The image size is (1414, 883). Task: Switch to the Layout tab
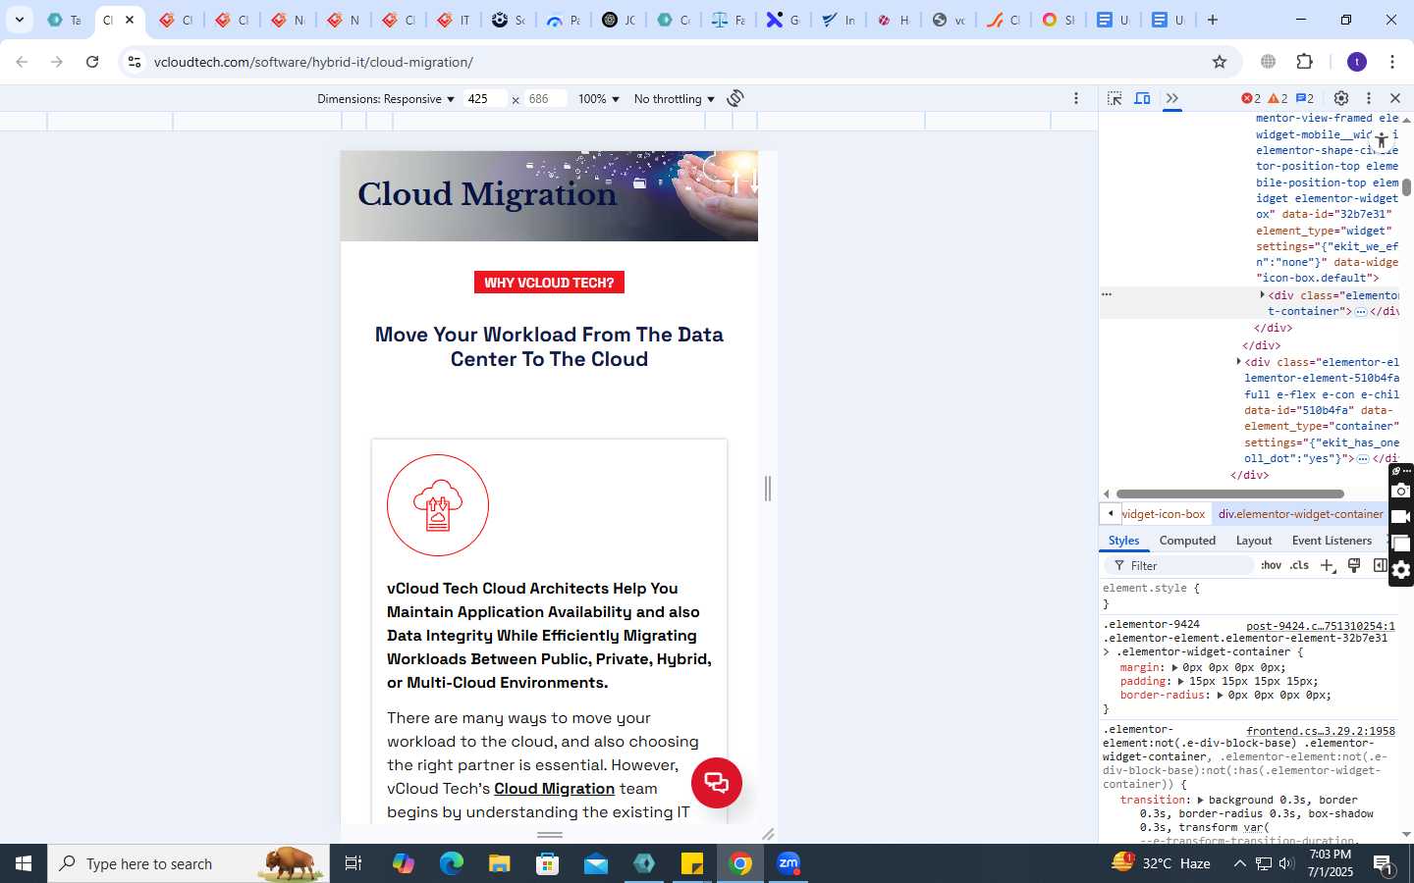pyautogui.click(x=1254, y=541)
